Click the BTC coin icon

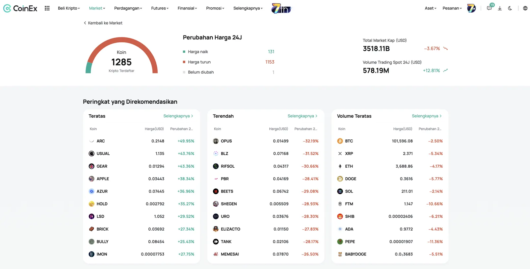340,141
